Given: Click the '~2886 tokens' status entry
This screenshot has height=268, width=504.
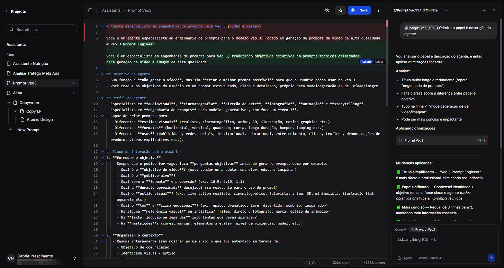Looking at the screenshot, I should 373,263.
